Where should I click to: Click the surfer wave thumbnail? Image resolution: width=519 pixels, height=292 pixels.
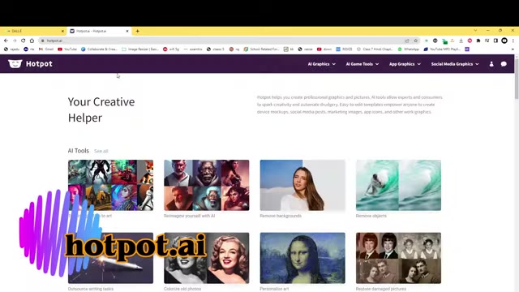[398, 185]
